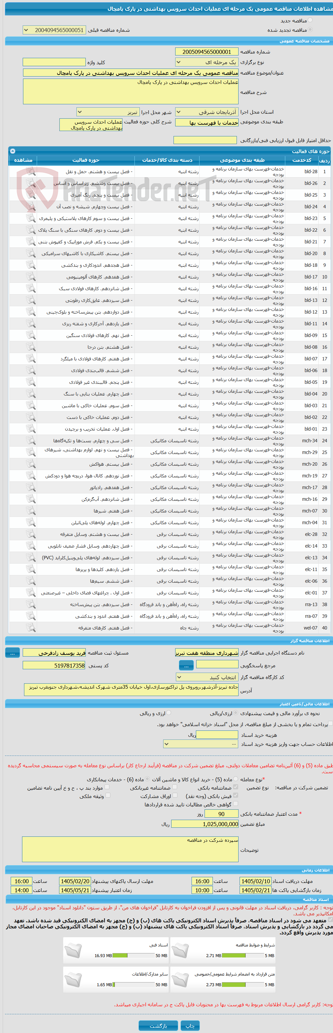Open document fee account info dropdown
Image resolution: width=333 pixels, height=1033 pixels.
pyautogui.click(x=201, y=744)
